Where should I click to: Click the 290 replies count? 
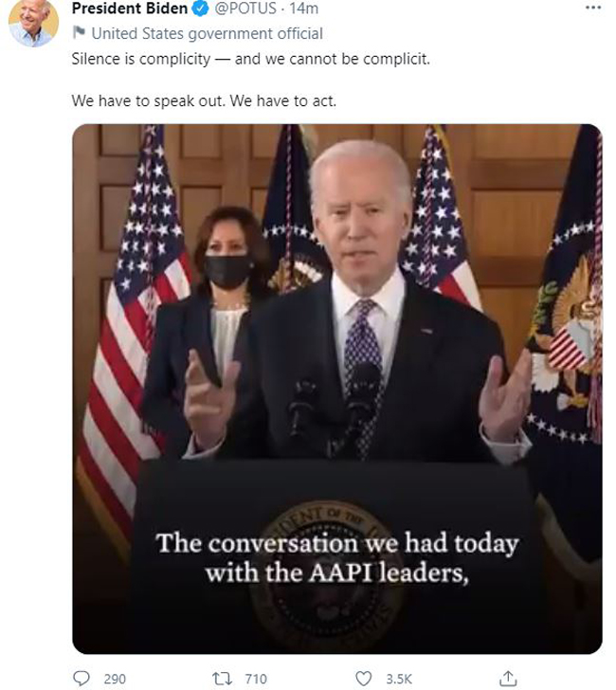point(115,679)
